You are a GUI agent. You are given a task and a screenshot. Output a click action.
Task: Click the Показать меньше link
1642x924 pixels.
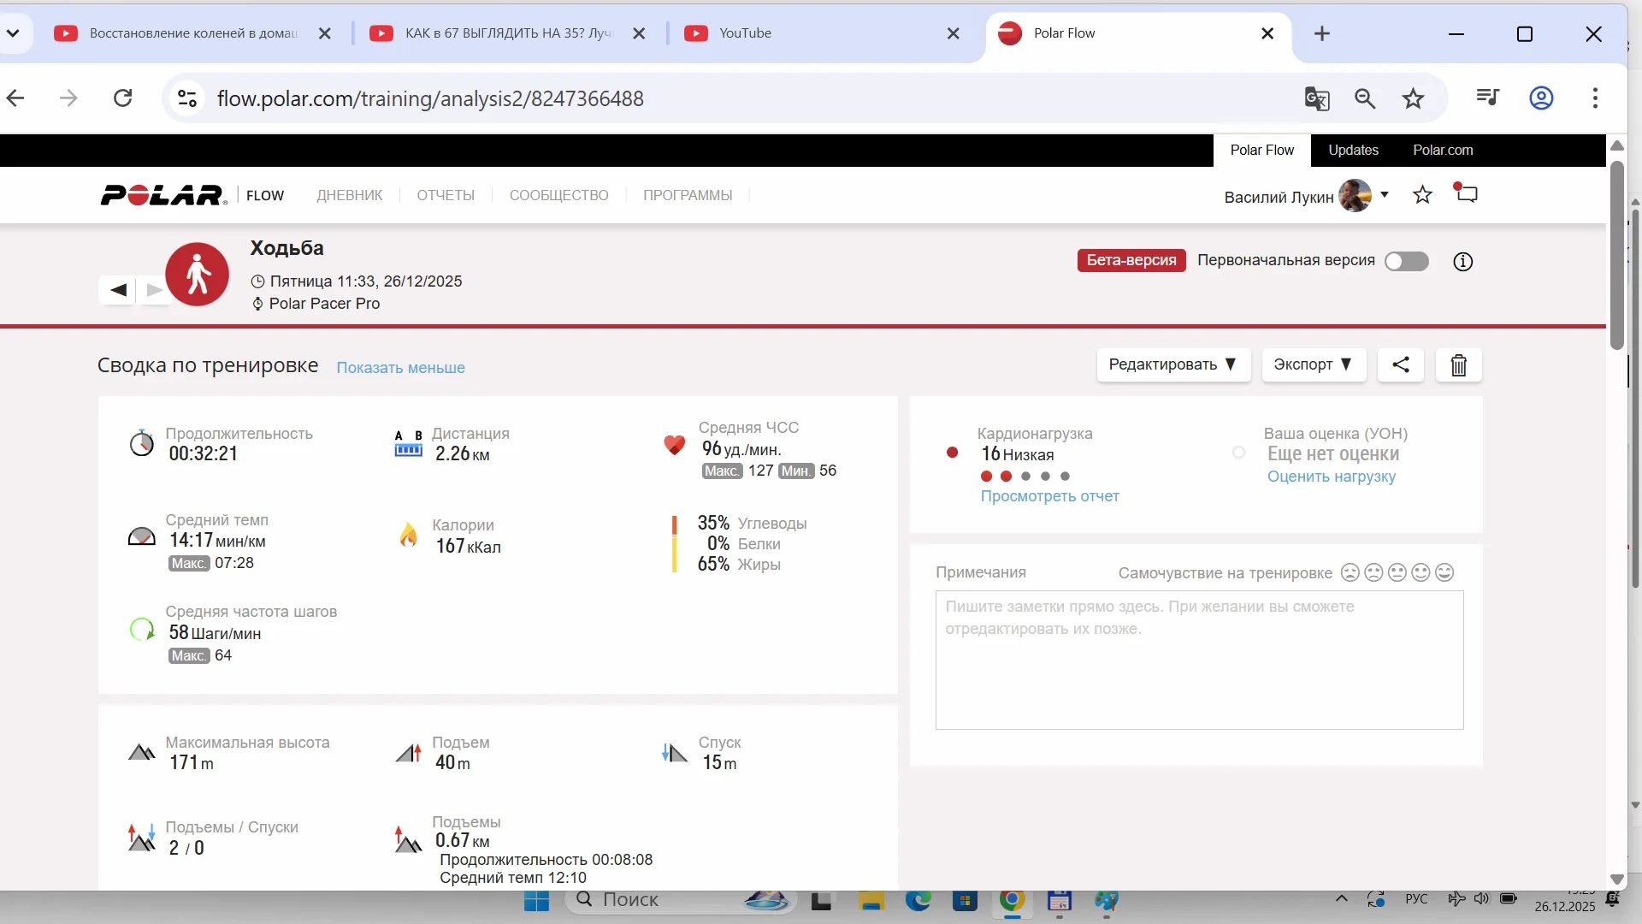click(400, 368)
